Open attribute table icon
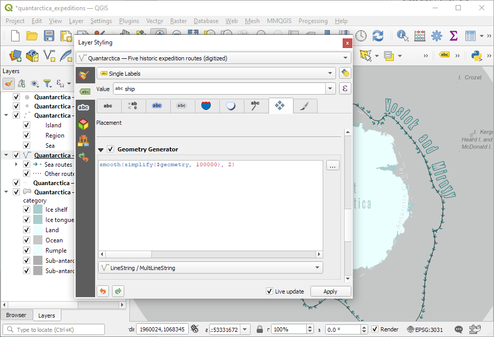494x337 pixels. tap(470, 36)
